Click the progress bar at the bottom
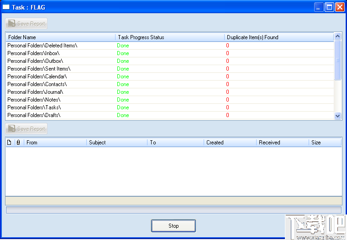This screenshot has height=240, width=347. pos(173,210)
